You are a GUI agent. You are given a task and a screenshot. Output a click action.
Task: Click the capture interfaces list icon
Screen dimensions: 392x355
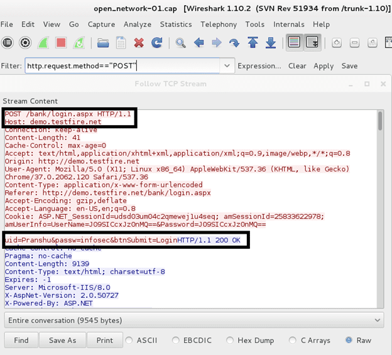click(8, 43)
